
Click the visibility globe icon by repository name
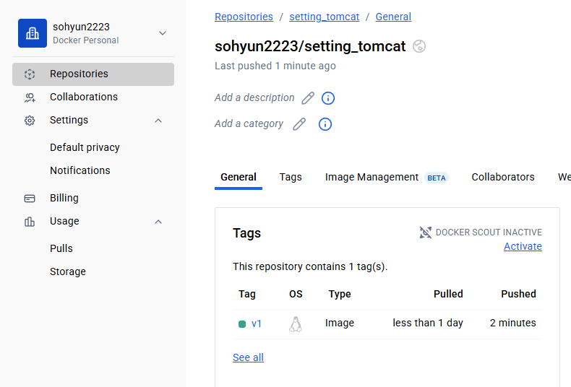click(x=419, y=46)
